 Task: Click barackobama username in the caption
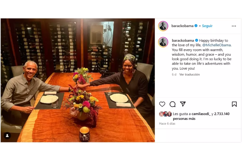[x=183, y=41]
